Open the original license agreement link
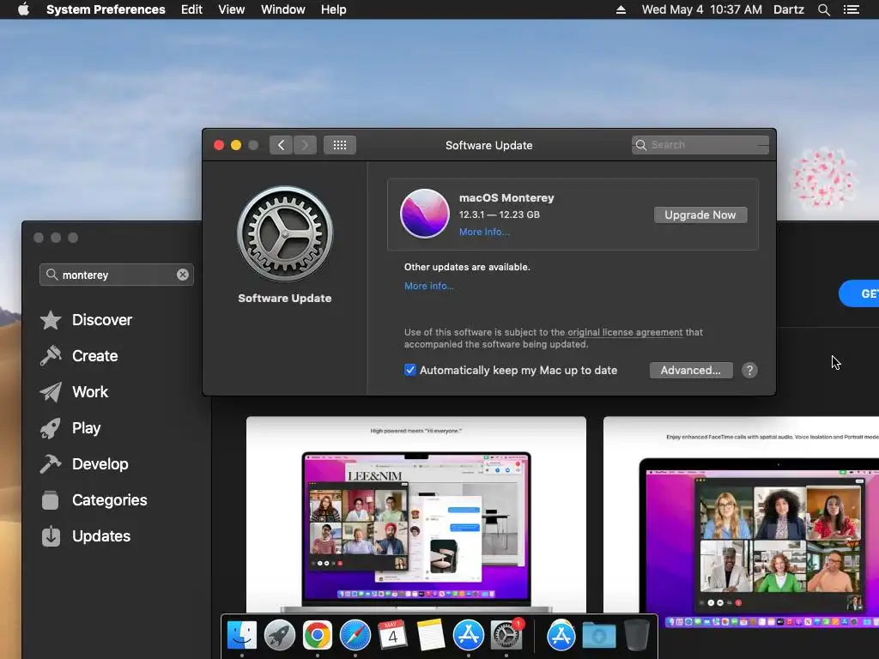The width and height of the screenshot is (879, 659). [x=625, y=332]
